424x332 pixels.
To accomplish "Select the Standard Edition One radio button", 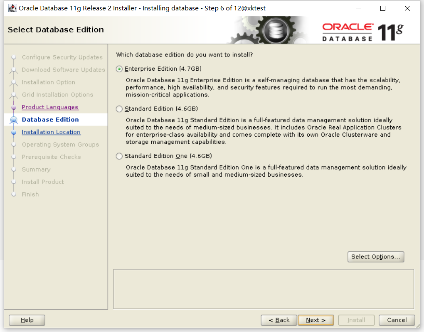I will coord(119,156).
